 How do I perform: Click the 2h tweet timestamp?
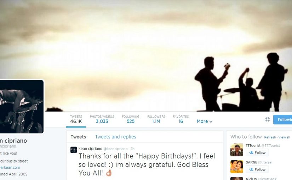point(132,149)
